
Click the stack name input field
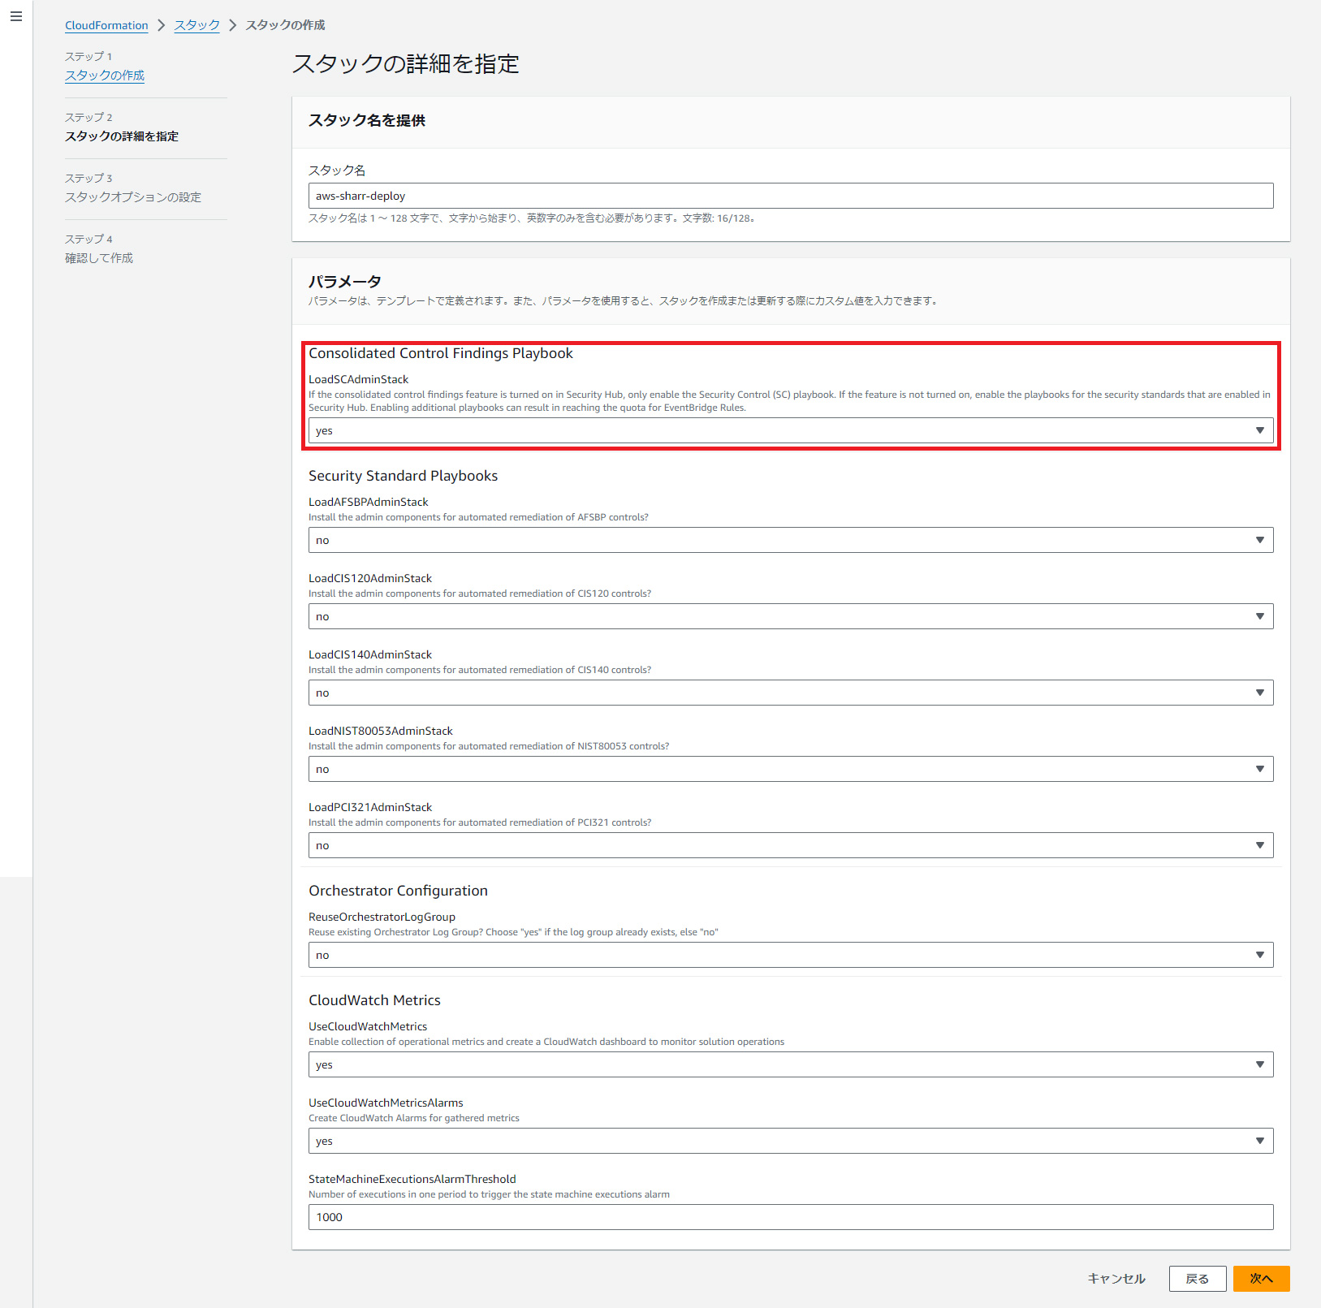tap(790, 196)
